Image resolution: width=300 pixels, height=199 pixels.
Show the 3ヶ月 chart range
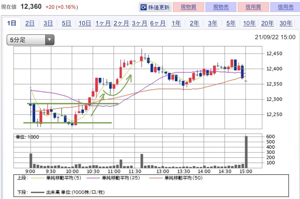tap(140, 23)
